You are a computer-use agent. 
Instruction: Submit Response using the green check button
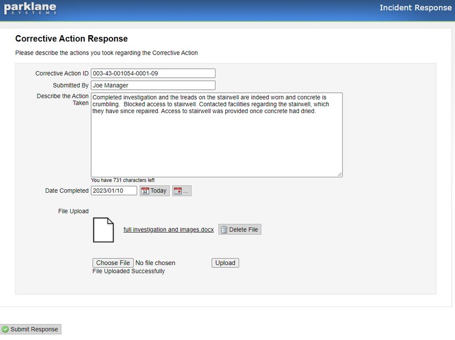coord(30,329)
